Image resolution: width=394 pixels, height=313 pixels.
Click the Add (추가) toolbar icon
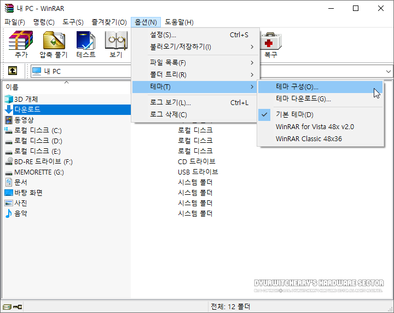(21, 40)
